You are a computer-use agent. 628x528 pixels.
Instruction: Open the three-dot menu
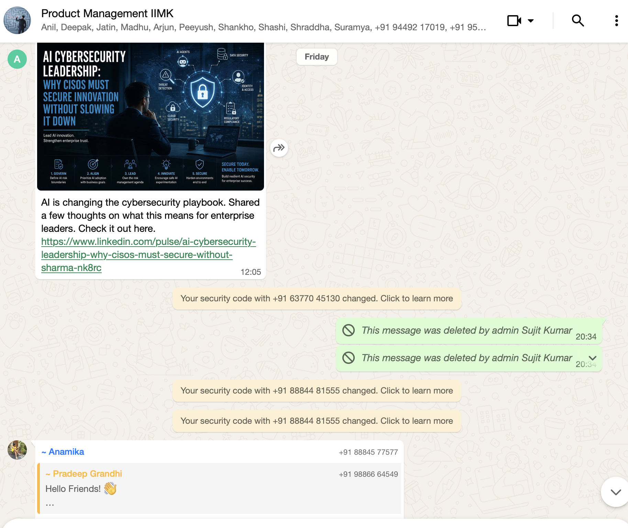[x=617, y=21]
